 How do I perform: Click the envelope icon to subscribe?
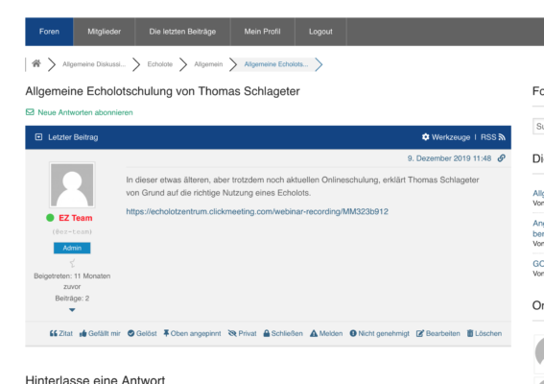click(30, 112)
